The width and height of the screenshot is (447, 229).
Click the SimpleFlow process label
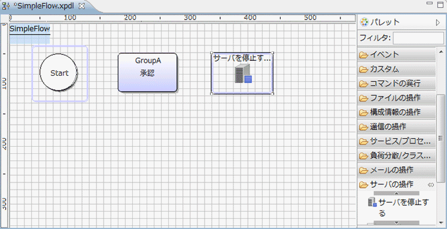pyautogui.click(x=30, y=29)
